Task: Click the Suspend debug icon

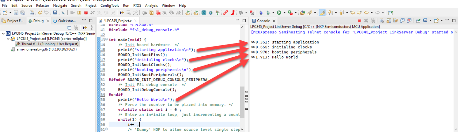Action: [79, 13]
